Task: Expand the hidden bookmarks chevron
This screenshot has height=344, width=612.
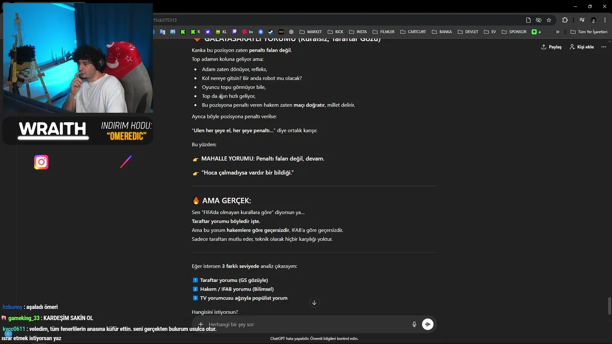Action: pyautogui.click(x=557, y=32)
